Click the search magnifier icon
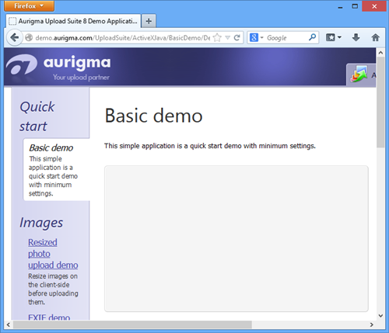The width and height of the screenshot is (389, 333). click(x=313, y=37)
